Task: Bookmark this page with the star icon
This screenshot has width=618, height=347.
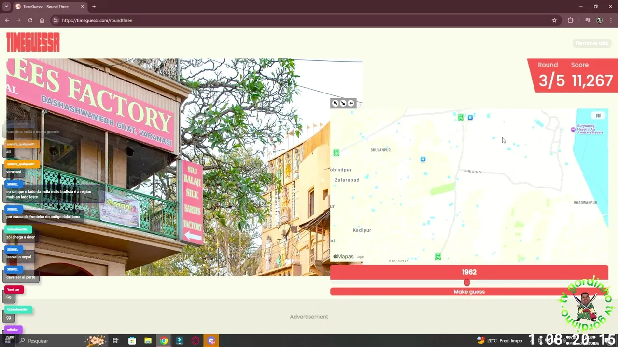Action: (554, 20)
